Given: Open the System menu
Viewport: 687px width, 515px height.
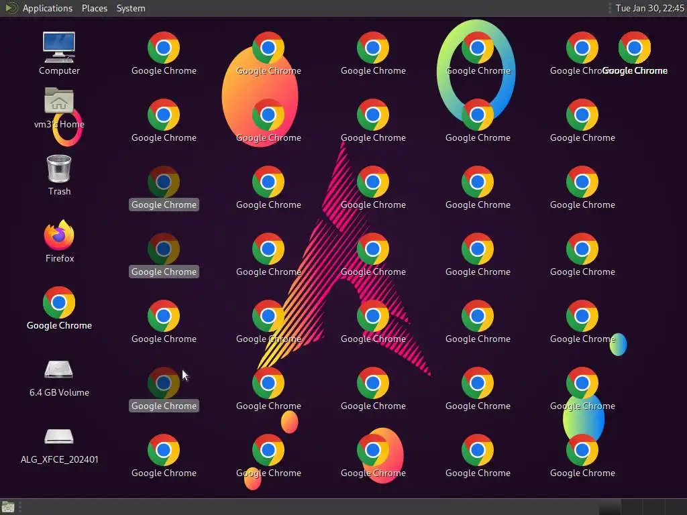Looking at the screenshot, I should (x=131, y=8).
